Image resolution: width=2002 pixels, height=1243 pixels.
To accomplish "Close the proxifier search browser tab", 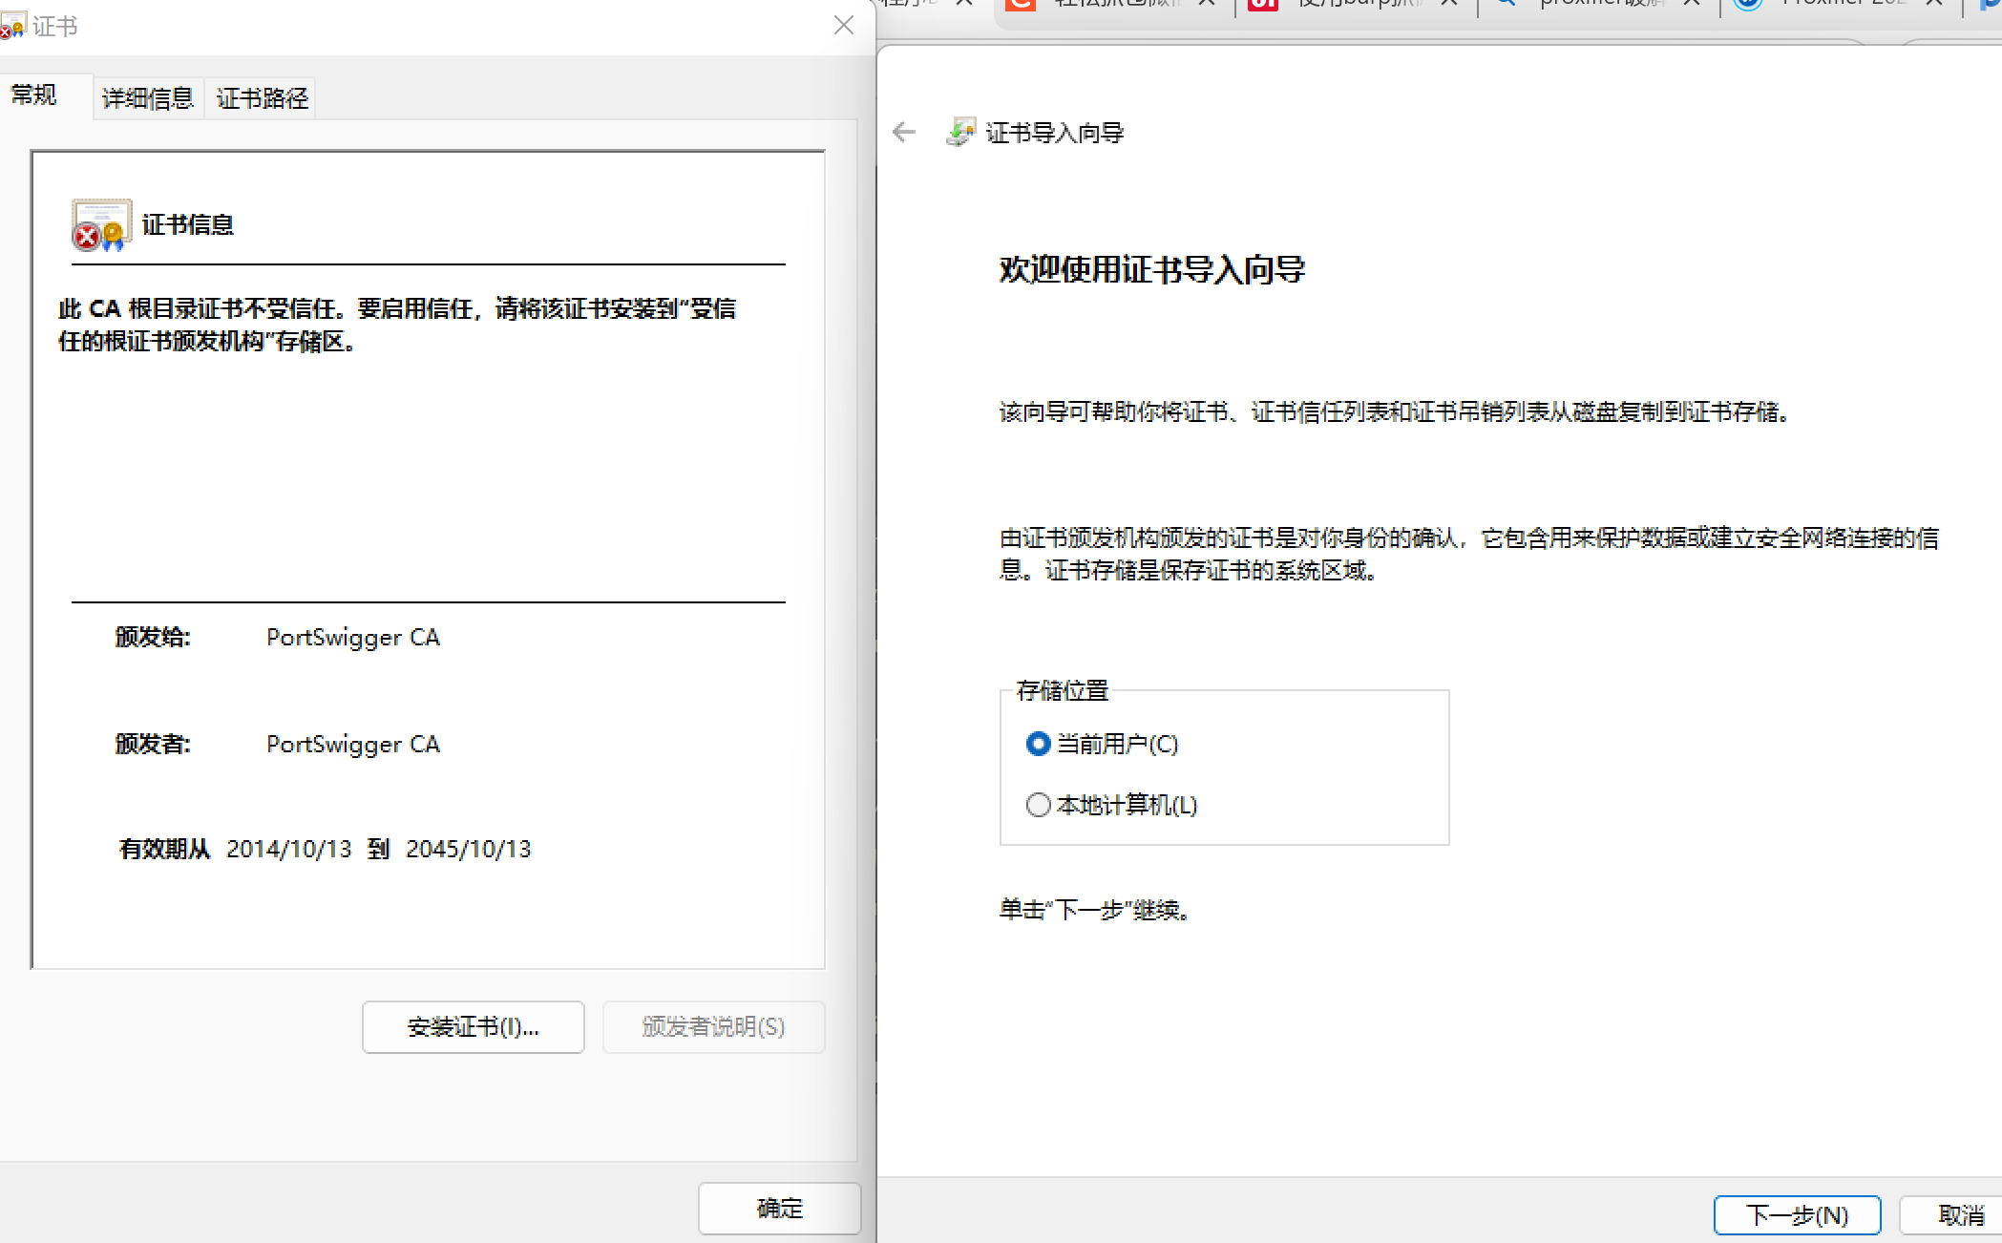I will pyautogui.click(x=1691, y=3).
